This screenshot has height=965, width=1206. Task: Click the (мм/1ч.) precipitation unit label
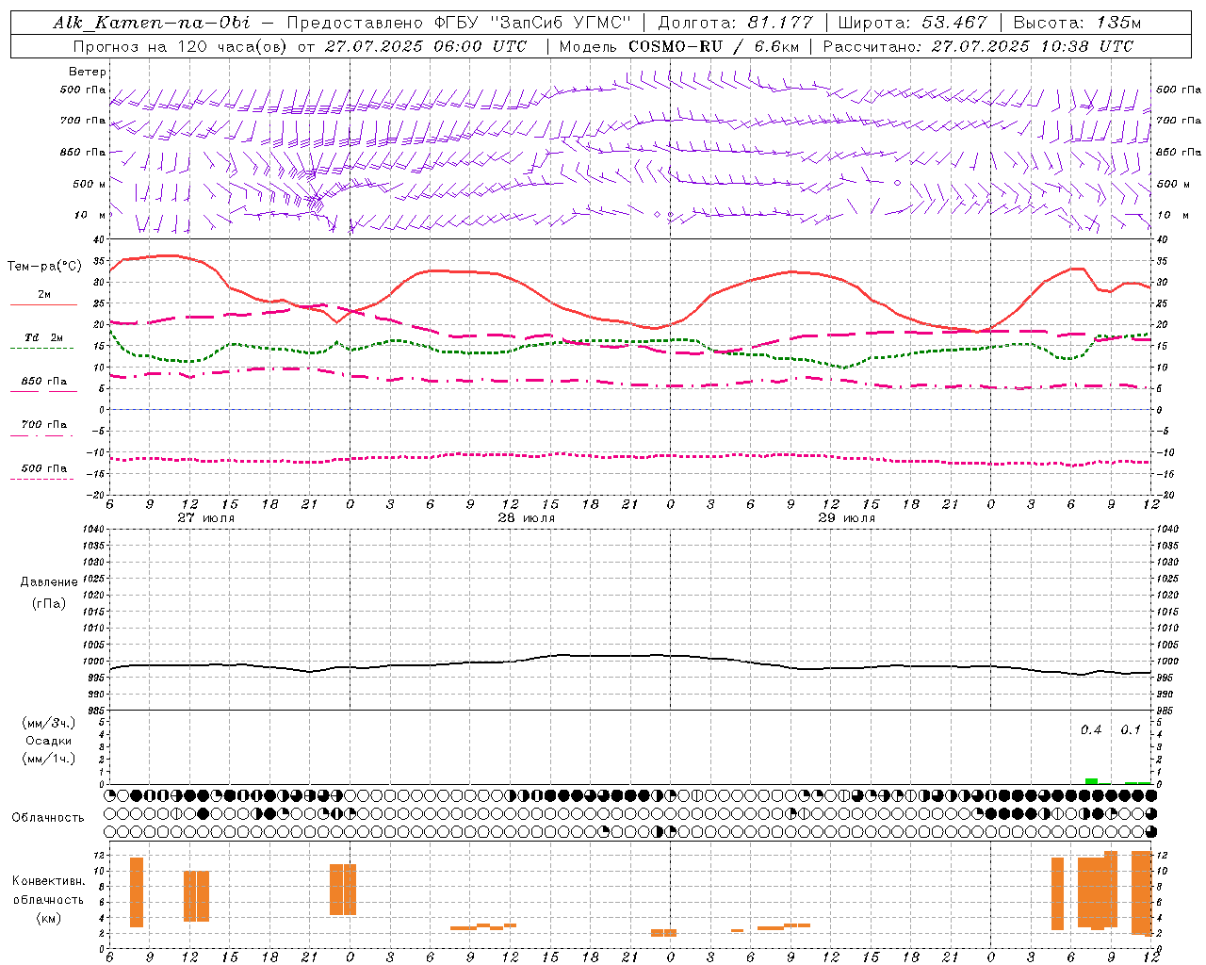pyautogui.click(x=49, y=759)
